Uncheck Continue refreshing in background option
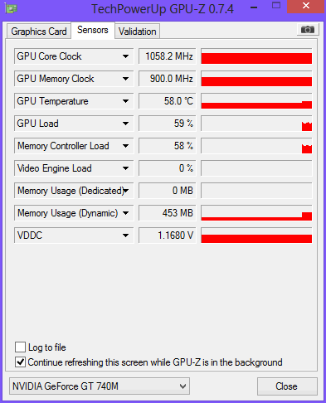326x403 pixels. pos(20,362)
